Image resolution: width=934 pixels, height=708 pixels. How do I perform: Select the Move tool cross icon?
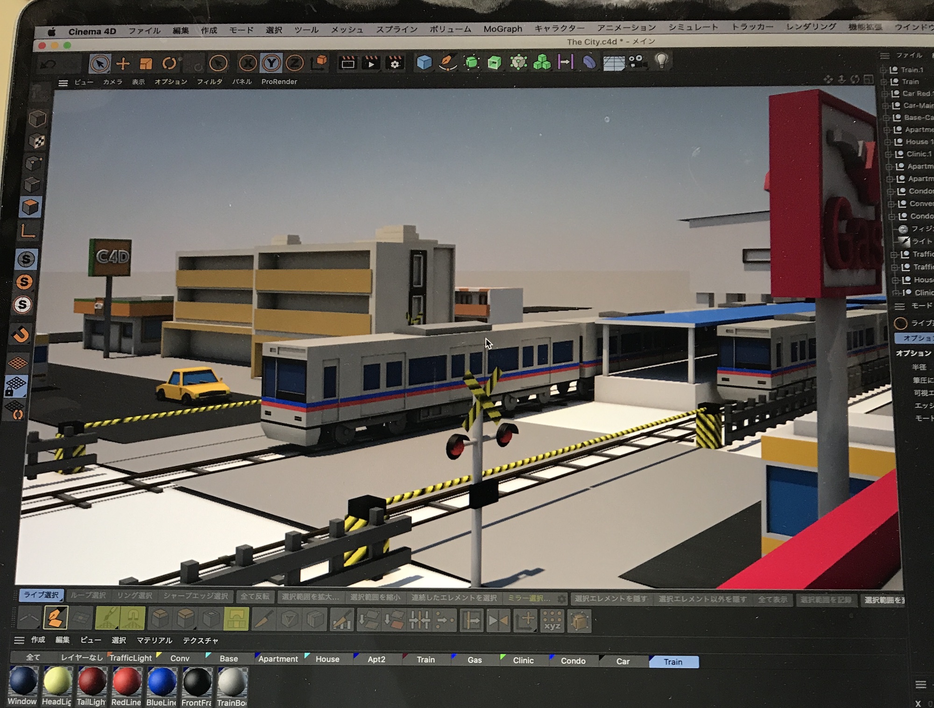click(x=123, y=64)
